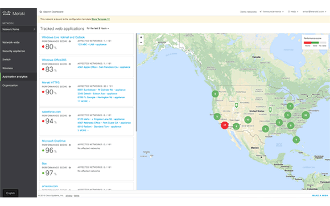
Task: Open the Wireless menu
Action: tap(7, 68)
